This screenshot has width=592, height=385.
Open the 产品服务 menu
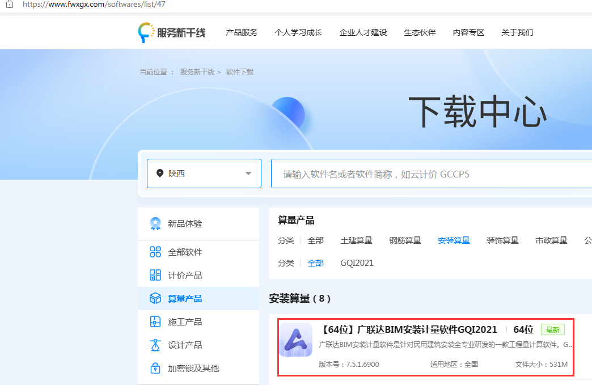coord(242,32)
